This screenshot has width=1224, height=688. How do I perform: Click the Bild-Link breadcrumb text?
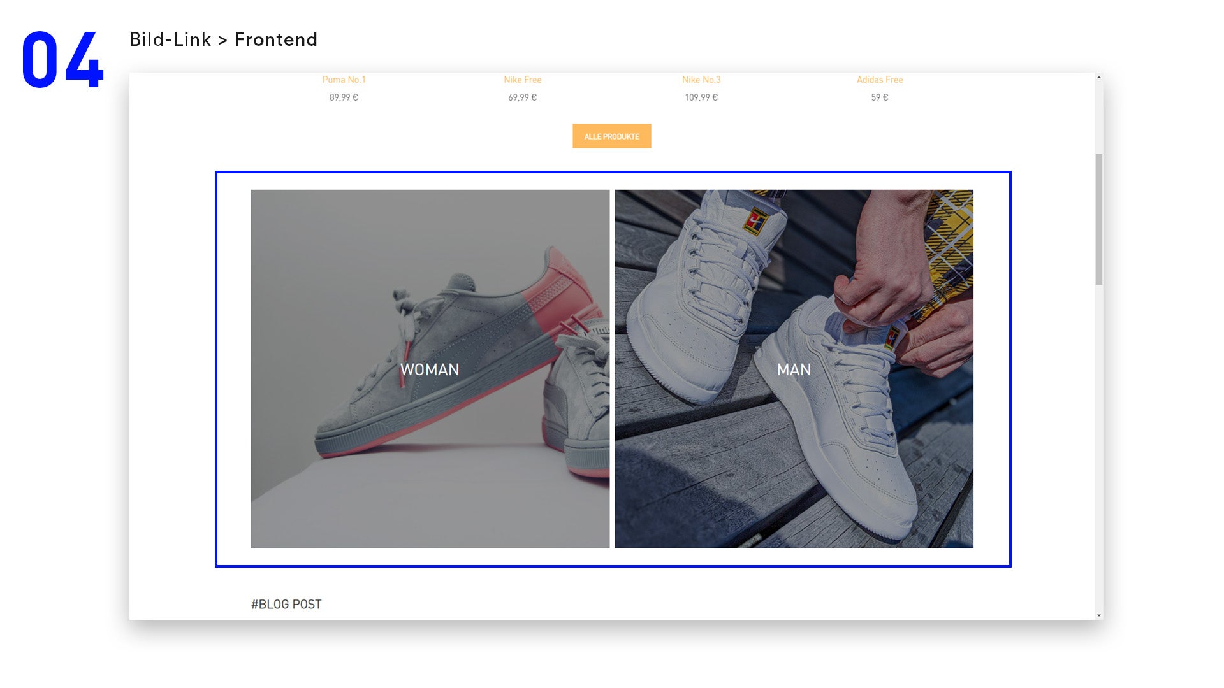click(x=170, y=39)
